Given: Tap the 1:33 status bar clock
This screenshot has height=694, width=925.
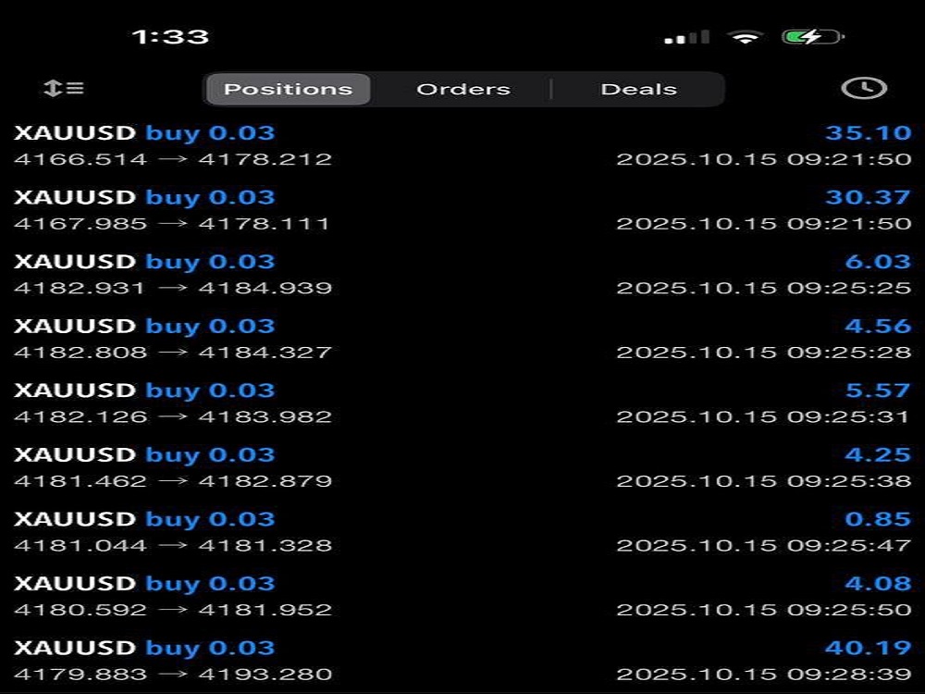Looking at the screenshot, I should 170,37.
